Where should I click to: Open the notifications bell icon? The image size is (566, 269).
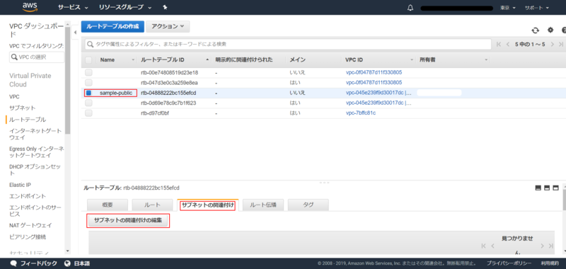pyautogui.click(x=410, y=8)
